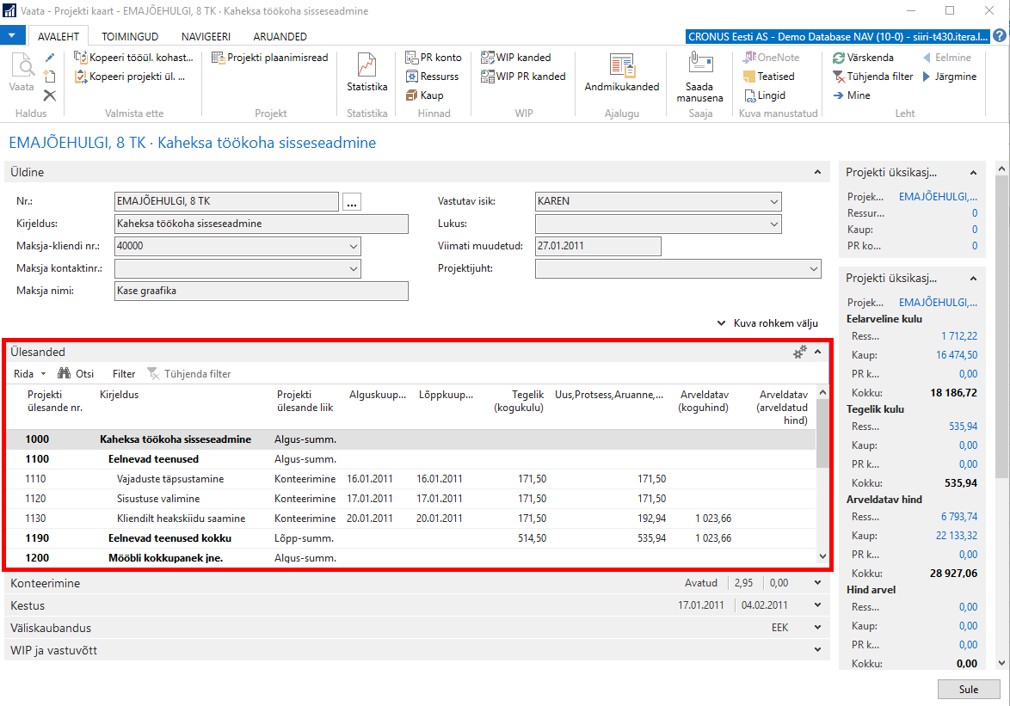Click Saada manusena paperclip icon

(x=699, y=64)
